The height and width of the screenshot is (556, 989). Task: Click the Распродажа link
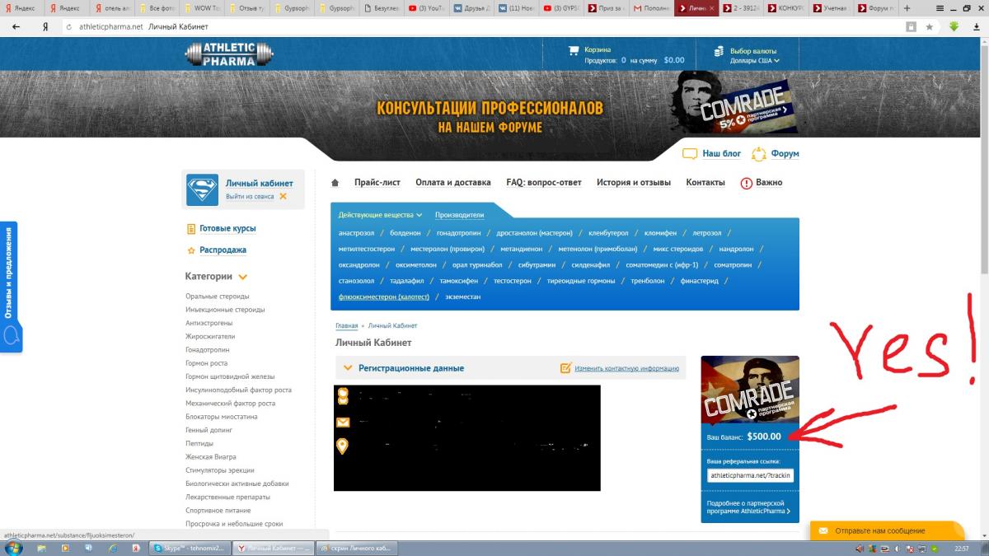(223, 250)
